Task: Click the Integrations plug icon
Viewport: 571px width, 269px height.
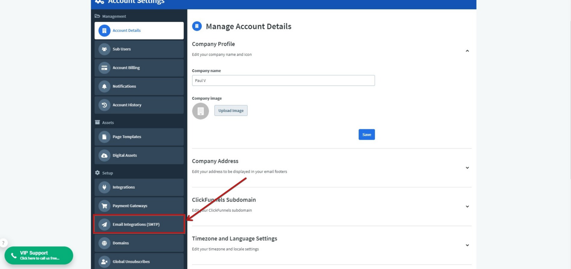Action: point(104,187)
